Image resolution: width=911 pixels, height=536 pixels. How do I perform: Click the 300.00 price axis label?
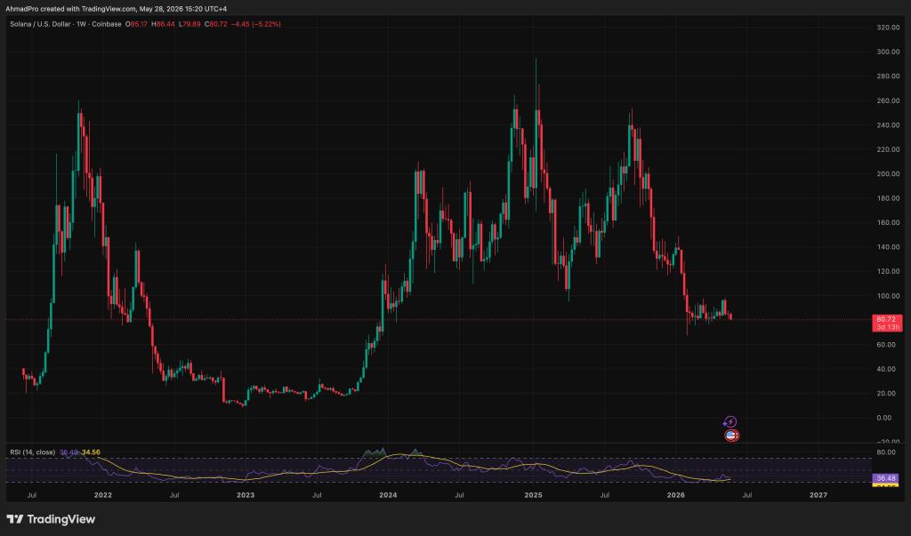(x=888, y=52)
